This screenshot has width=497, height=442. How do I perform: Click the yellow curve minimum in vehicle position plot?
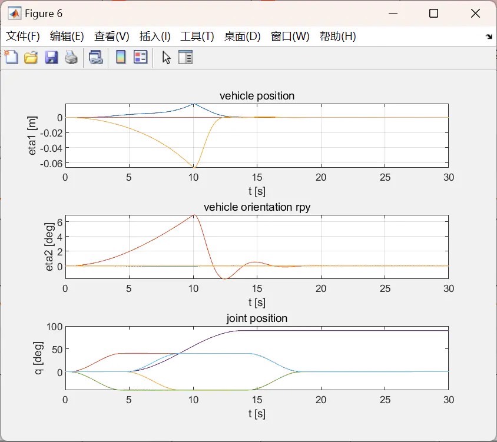[194, 167]
